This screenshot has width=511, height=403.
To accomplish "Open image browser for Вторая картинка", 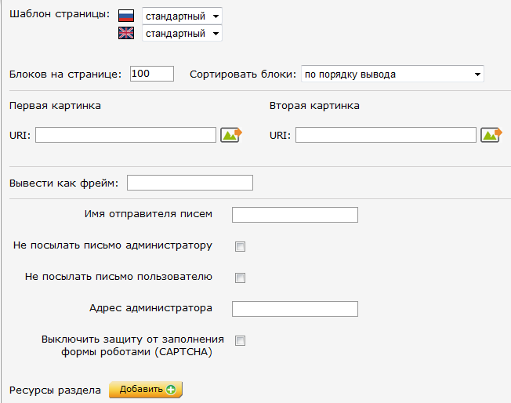I will pos(491,135).
